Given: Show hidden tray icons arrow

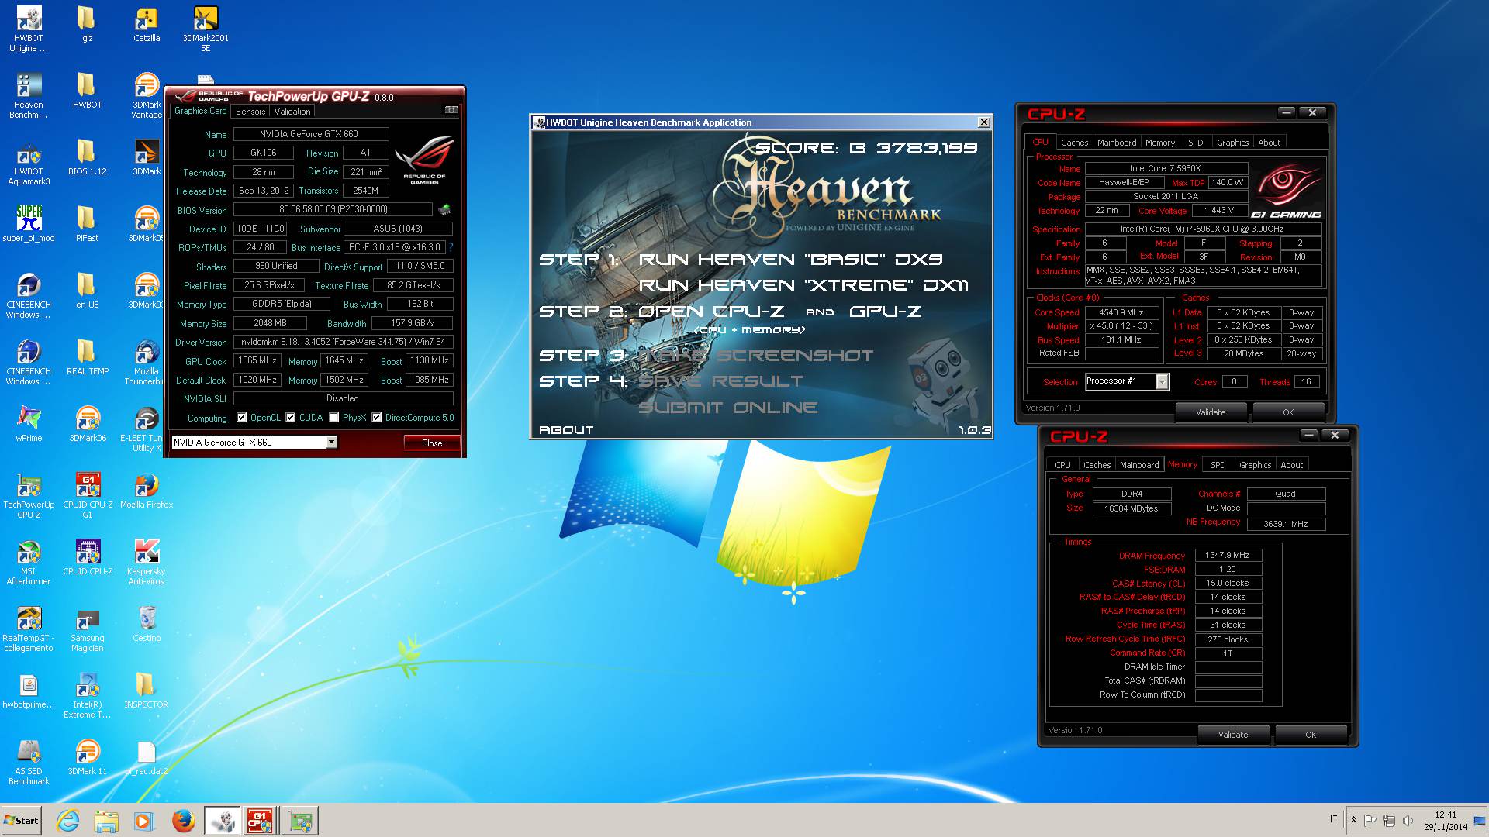Looking at the screenshot, I should 1354,820.
